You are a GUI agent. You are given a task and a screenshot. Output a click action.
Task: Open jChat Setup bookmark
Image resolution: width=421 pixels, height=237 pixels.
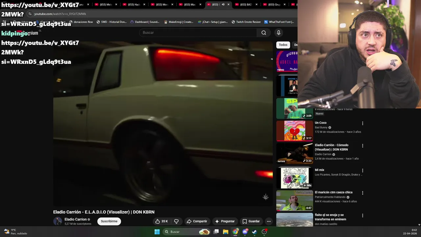[x=213, y=22]
